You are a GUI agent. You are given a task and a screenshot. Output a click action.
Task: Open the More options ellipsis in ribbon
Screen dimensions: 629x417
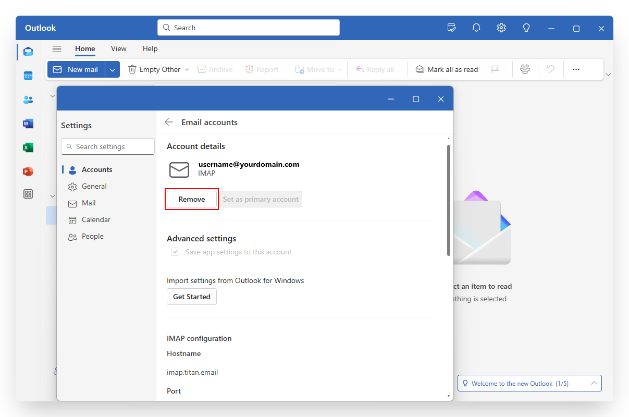[x=576, y=69]
